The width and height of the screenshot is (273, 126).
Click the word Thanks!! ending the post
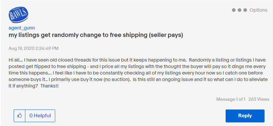pyautogui.click(x=49, y=86)
